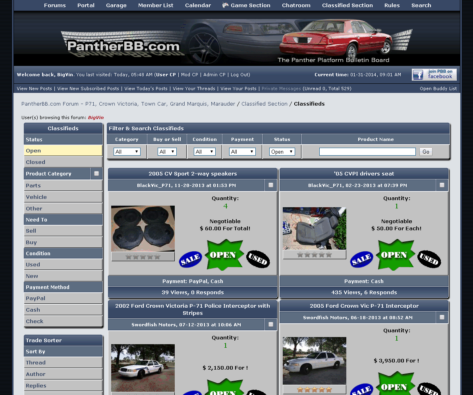
Task: Click the Product Name search field
Action: (367, 152)
